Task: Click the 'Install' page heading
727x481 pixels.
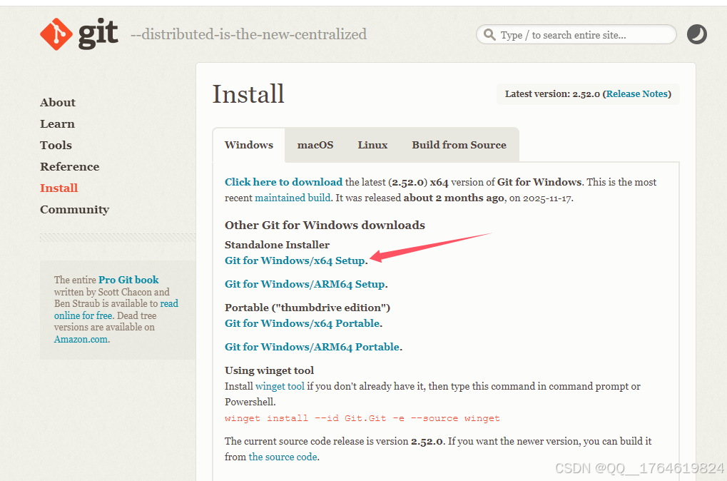Action: tap(248, 94)
